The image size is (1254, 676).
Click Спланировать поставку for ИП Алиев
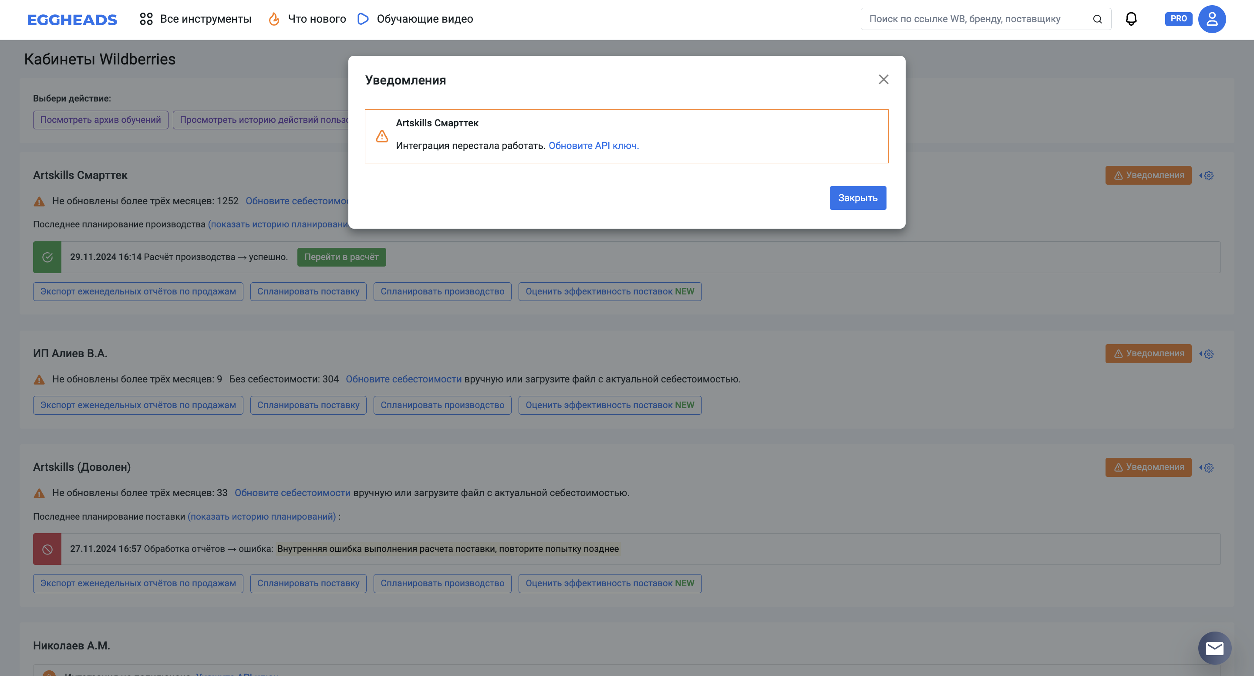pyautogui.click(x=308, y=405)
